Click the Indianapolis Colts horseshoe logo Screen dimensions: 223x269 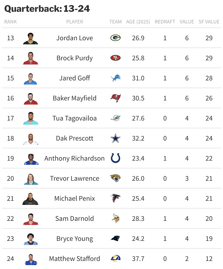(x=115, y=158)
